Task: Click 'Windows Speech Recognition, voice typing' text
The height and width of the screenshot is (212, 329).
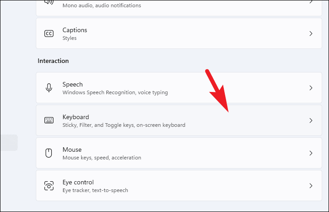Action: coord(115,92)
